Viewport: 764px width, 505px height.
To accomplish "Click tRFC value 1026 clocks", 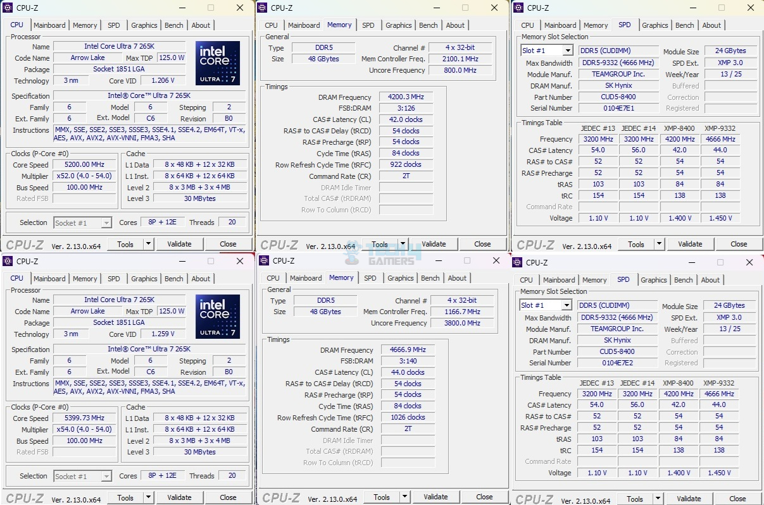I will (408, 417).
